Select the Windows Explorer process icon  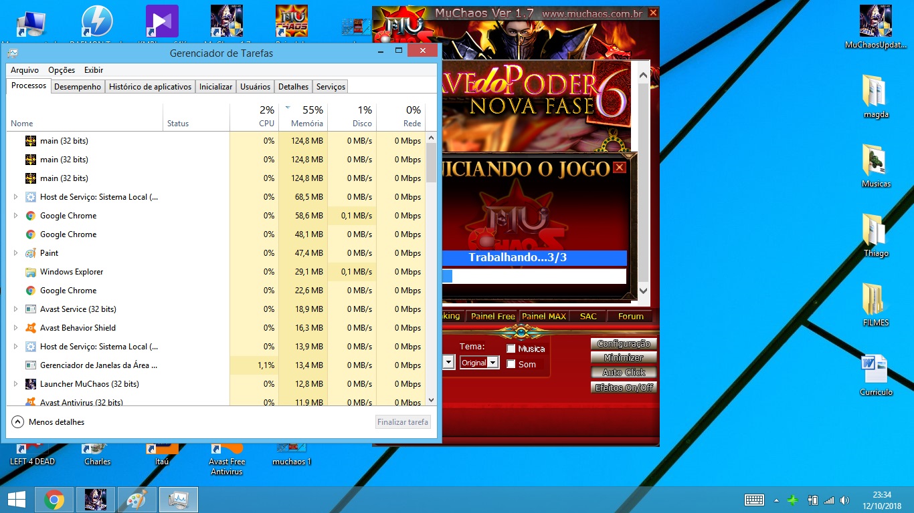point(31,272)
